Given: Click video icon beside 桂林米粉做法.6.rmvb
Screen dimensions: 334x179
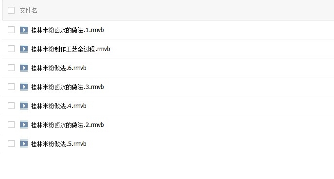Looking at the screenshot, I should click(x=24, y=68).
